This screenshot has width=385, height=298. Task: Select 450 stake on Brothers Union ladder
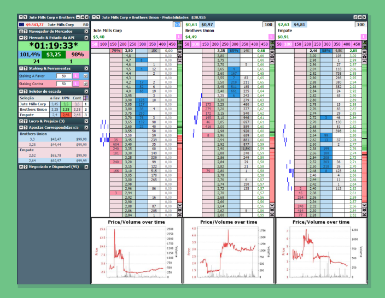pyautogui.click(x=265, y=44)
